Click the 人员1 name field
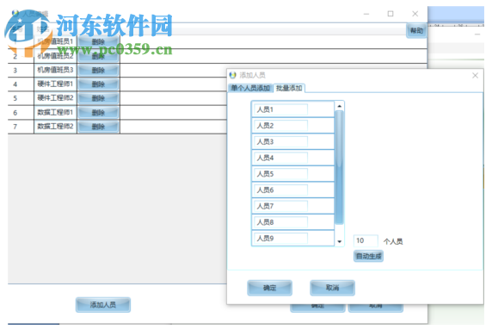This screenshot has width=492, height=336. coord(280,109)
